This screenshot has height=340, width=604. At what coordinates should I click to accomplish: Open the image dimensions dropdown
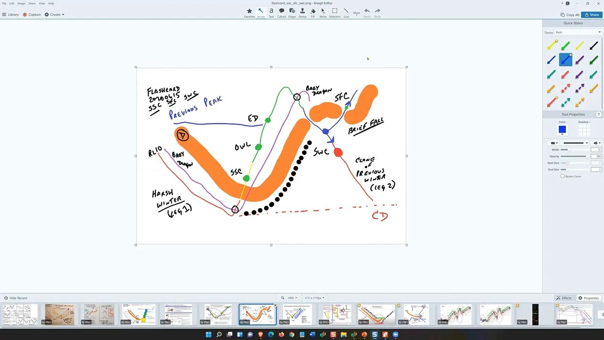[315, 298]
